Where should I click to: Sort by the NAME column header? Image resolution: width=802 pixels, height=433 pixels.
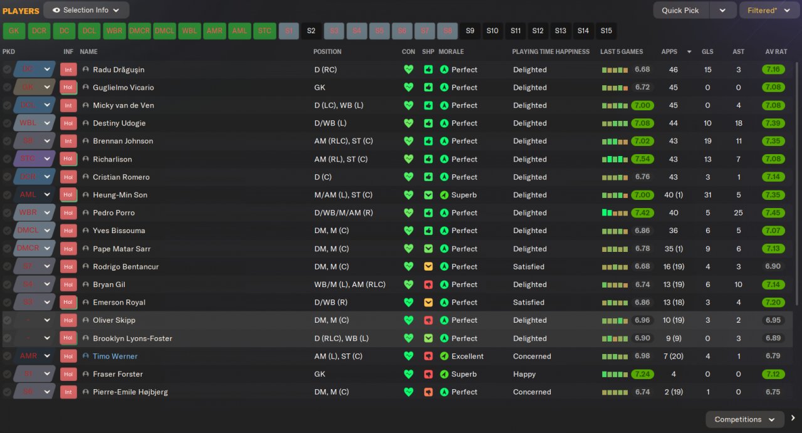pos(89,51)
